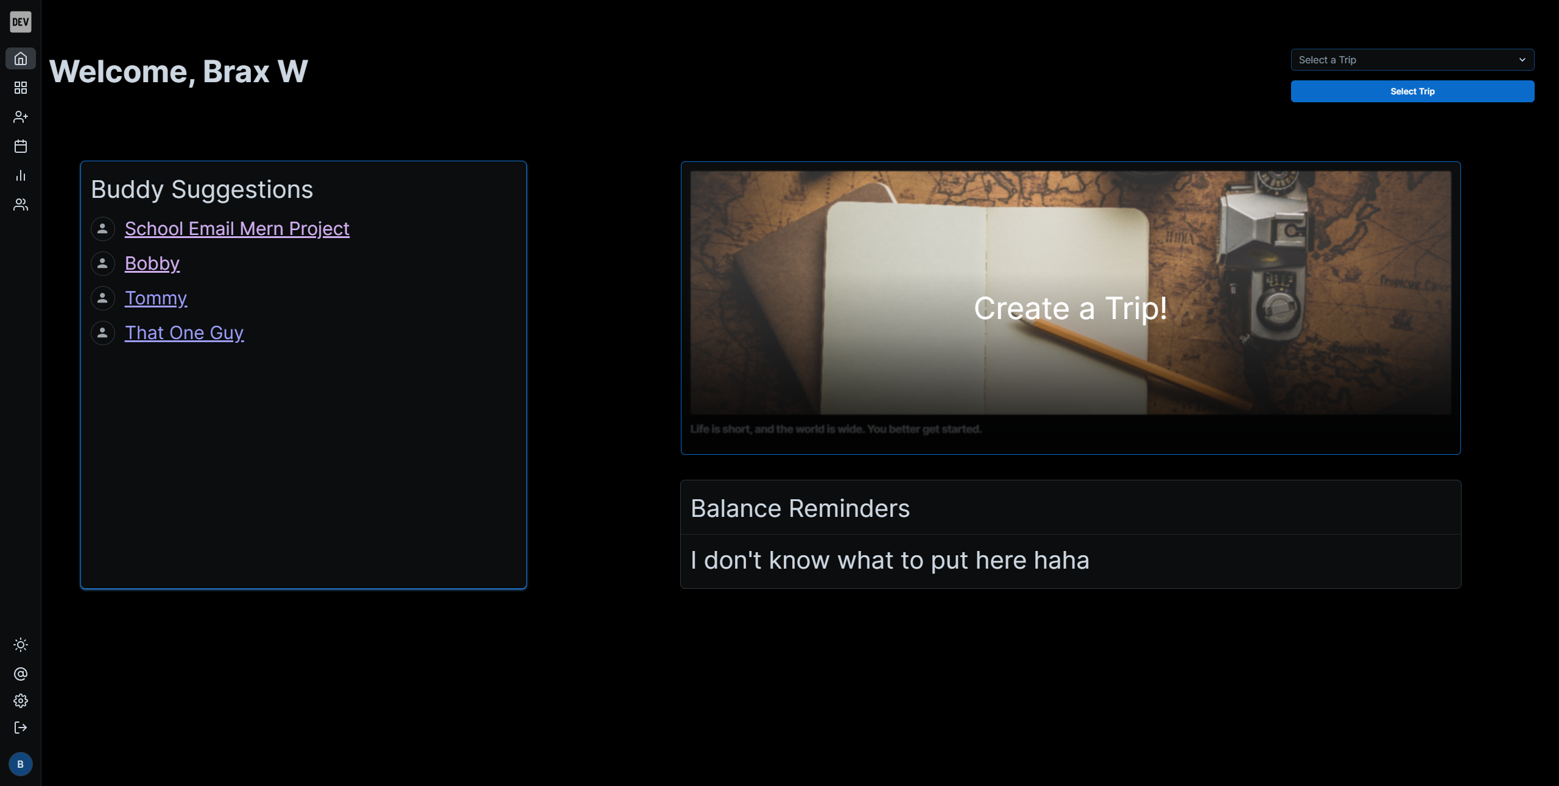Open the Home icon in sidebar
1559x786 pixels.
coord(21,58)
